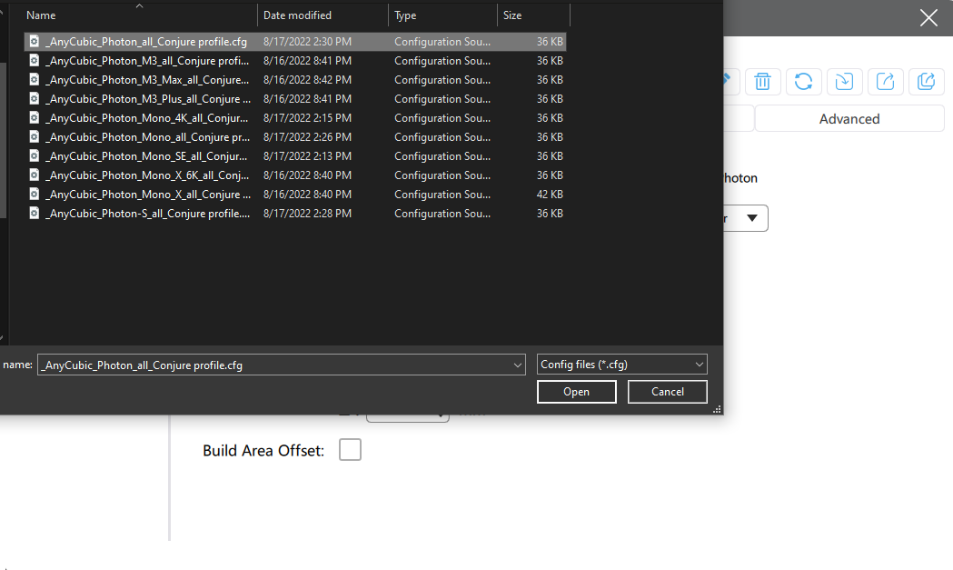Select the _AnyCubic_Photon_Mono_X_6K_all file
Viewport: 953px width, 570px height.
click(x=147, y=175)
